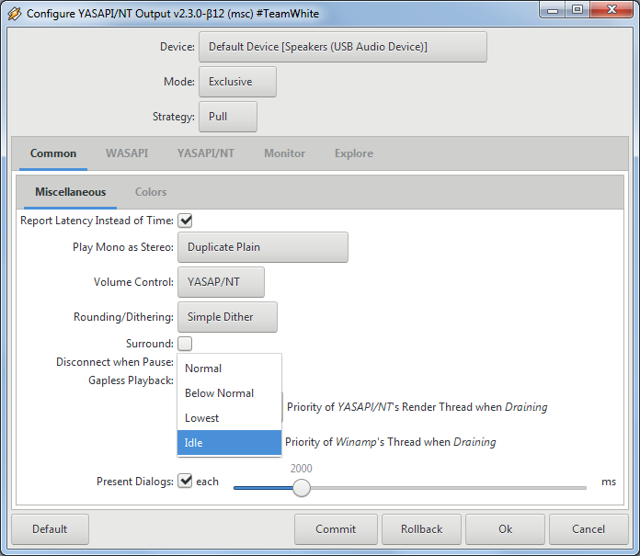The width and height of the screenshot is (640, 556).
Task: Open the Volume Control dropdown
Action: (x=220, y=282)
